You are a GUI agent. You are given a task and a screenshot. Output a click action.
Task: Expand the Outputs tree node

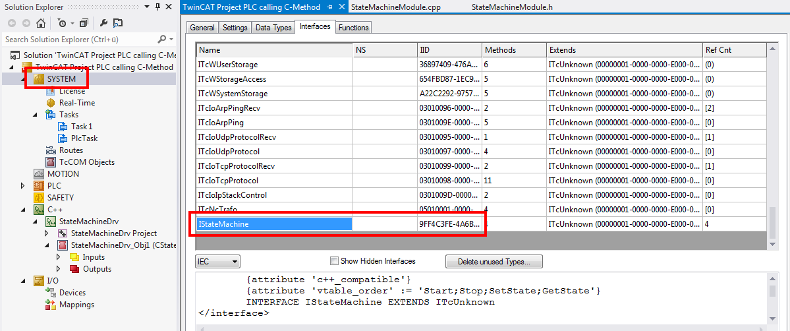pyautogui.click(x=59, y=269)
